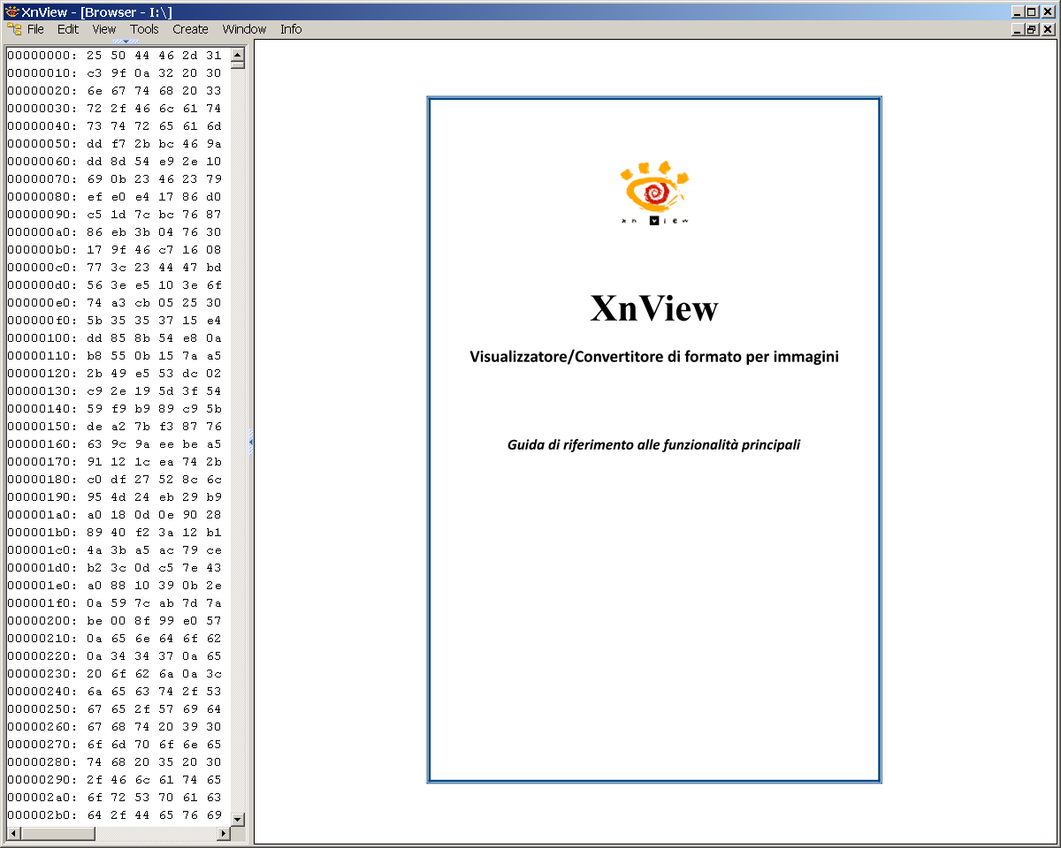Viewport: 1061px width, 848px height.
Task: Select hex row at offset 00000020
Action: [115, 90]
